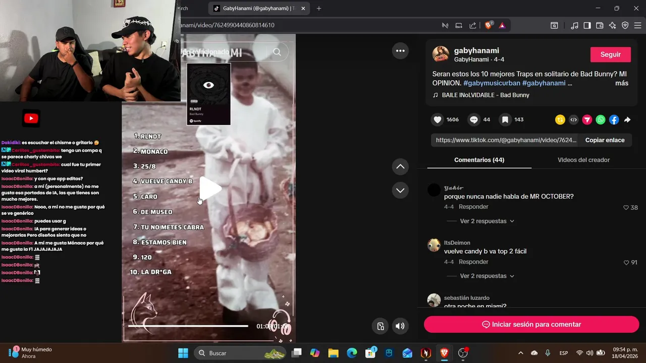Go to previous video with up arrow
Image resolution: width=646 pixels, height=363 pixels.
click(x=400, y=166)
